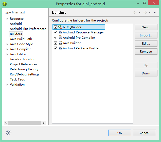This screenshot has width=161, height=142.
Task: Disable the Java Builder checkbox
Action: [56, 43]
